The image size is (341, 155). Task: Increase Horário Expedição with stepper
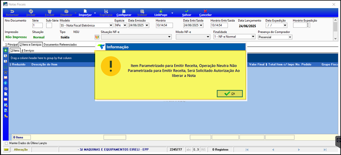308,24
